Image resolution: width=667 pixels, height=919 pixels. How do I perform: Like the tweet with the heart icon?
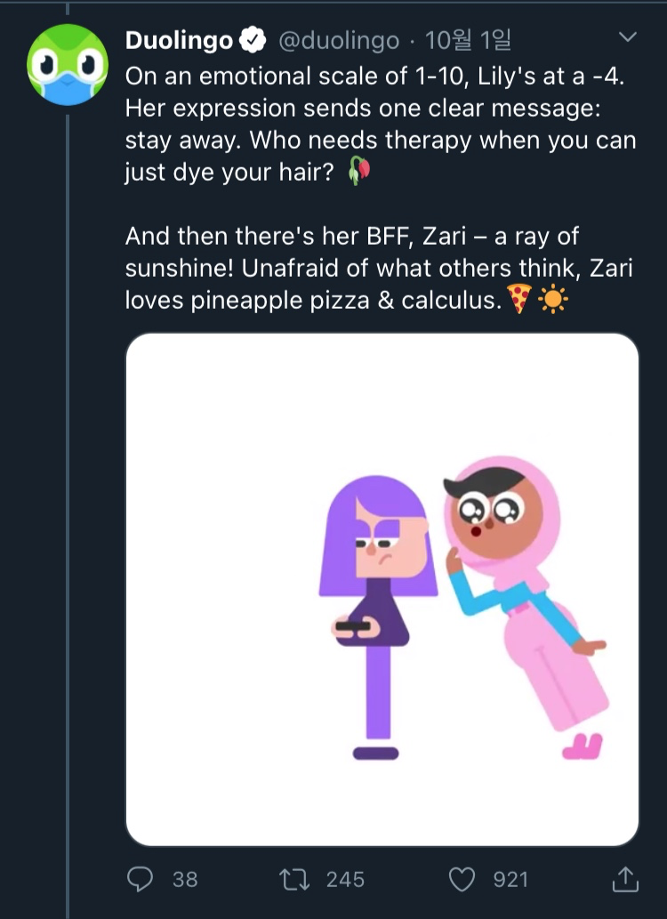tap(462, 879)
